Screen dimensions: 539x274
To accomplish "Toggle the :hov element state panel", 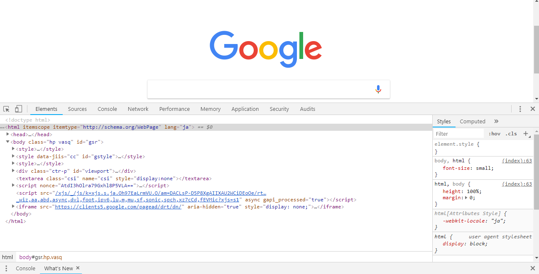I will pyautogui.click(x=494, y=134).
